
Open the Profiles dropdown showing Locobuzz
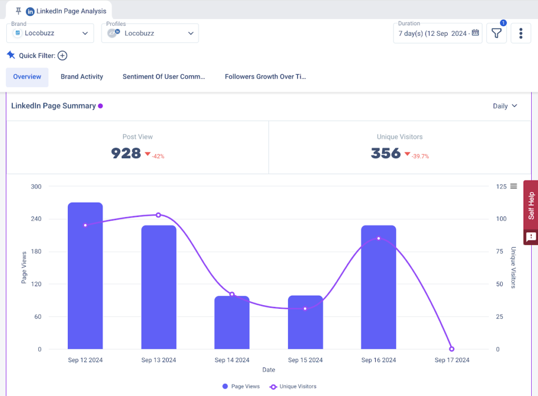click(150, 33)
